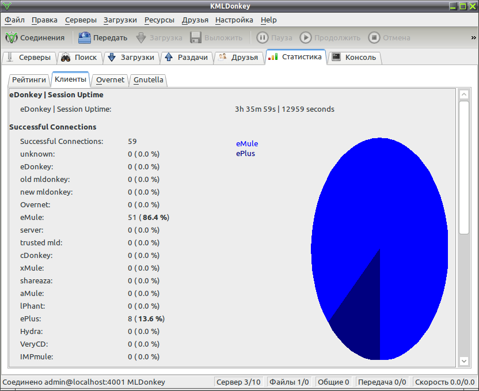
Task: Click the vertical scrollbar thumb
Action: [x=463, y=168]
